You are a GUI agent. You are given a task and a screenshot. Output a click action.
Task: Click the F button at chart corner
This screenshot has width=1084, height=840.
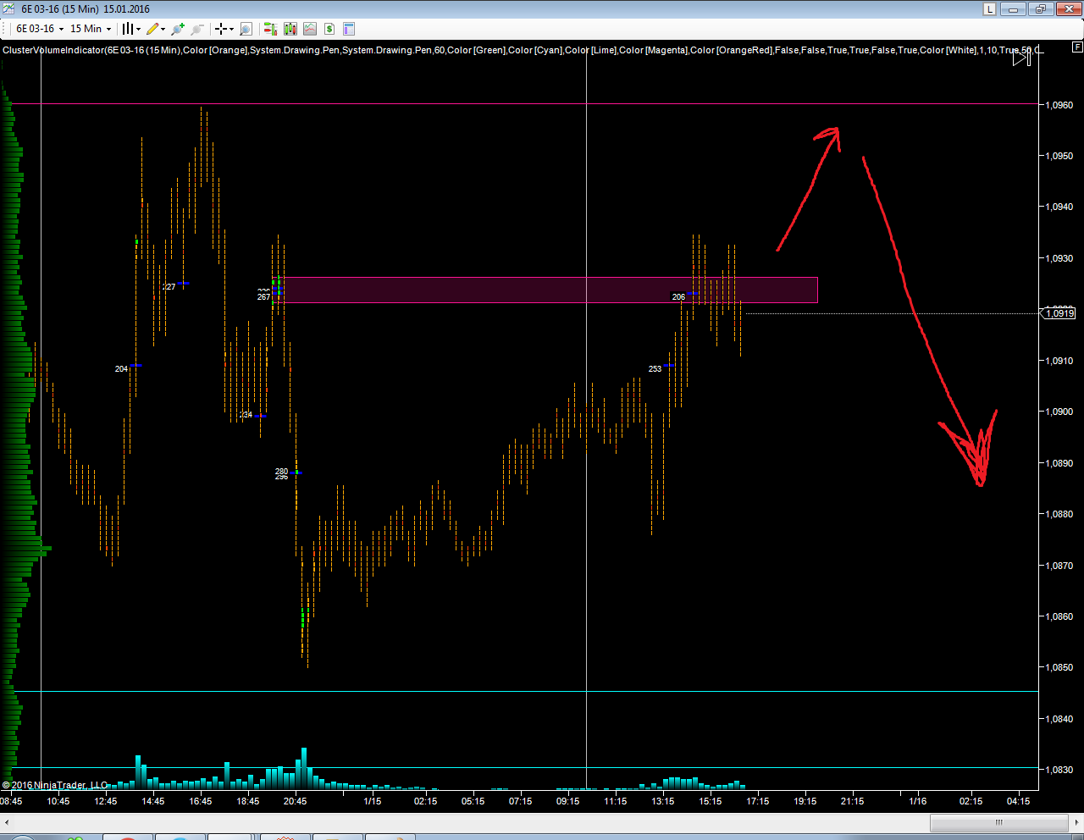click(1076, 47)
